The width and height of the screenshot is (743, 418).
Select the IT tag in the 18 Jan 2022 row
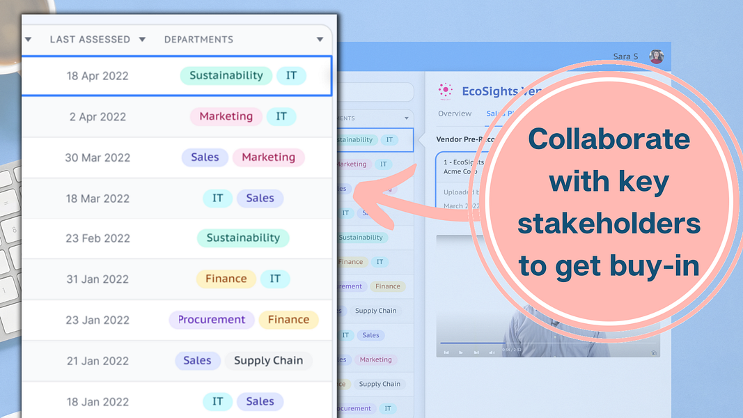tap(217, 401)
